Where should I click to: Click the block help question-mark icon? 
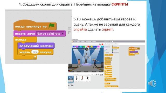113,42
